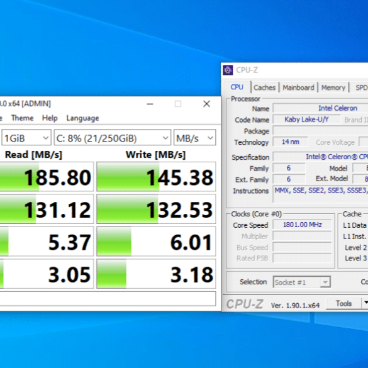Click the Intel Celeron name field
This screenshot has height=368, width=368.
click(320, 108)
